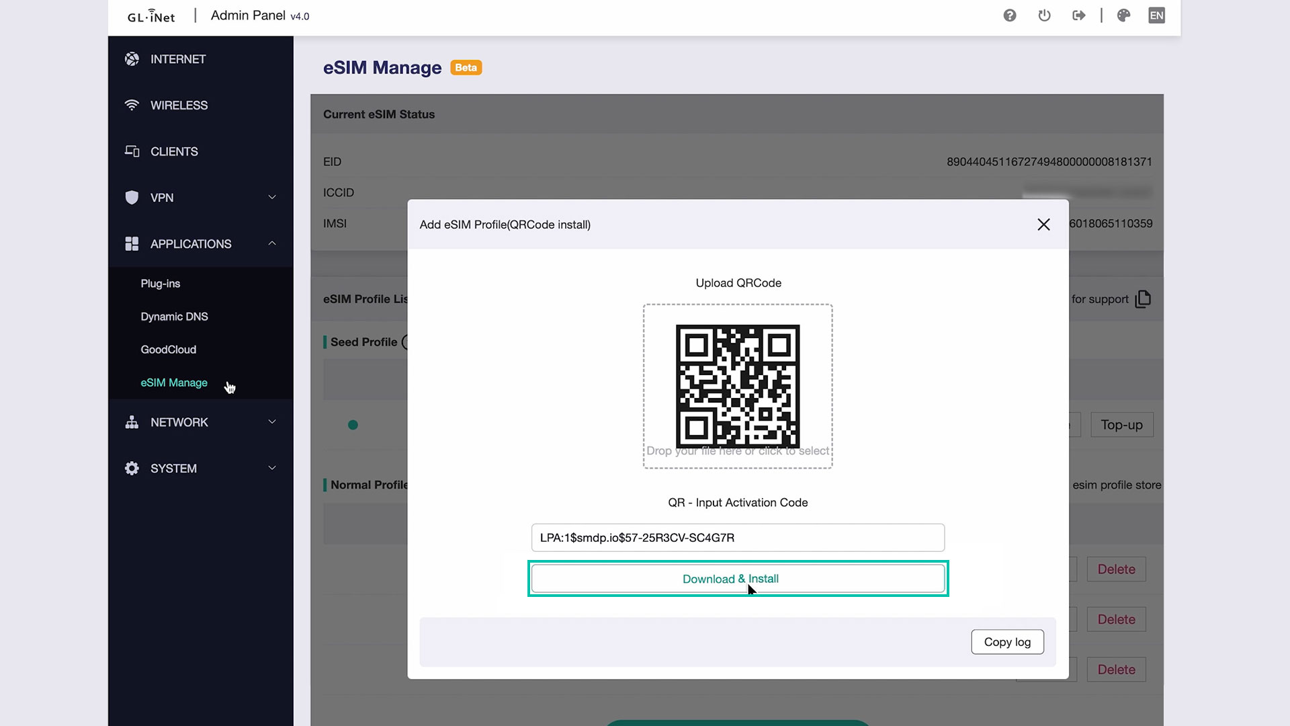This screenshot has width=1290, height=726.
Task: Close the Add eSIM Profile dialog
Action: click(1043, 225)
